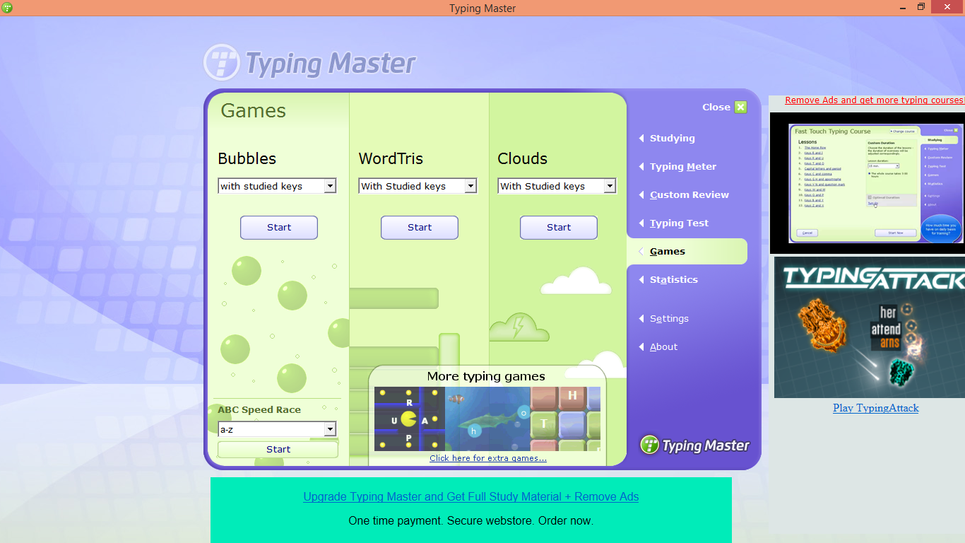
Task: Click the arrow icon beside Settings
Action: [x=641, y=319]
